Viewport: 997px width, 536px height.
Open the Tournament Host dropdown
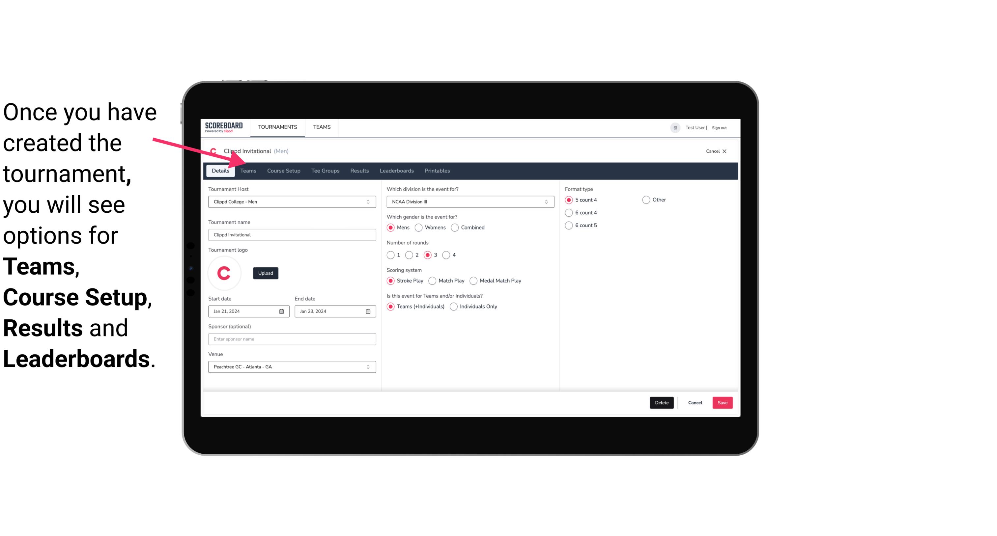point(291,201)
